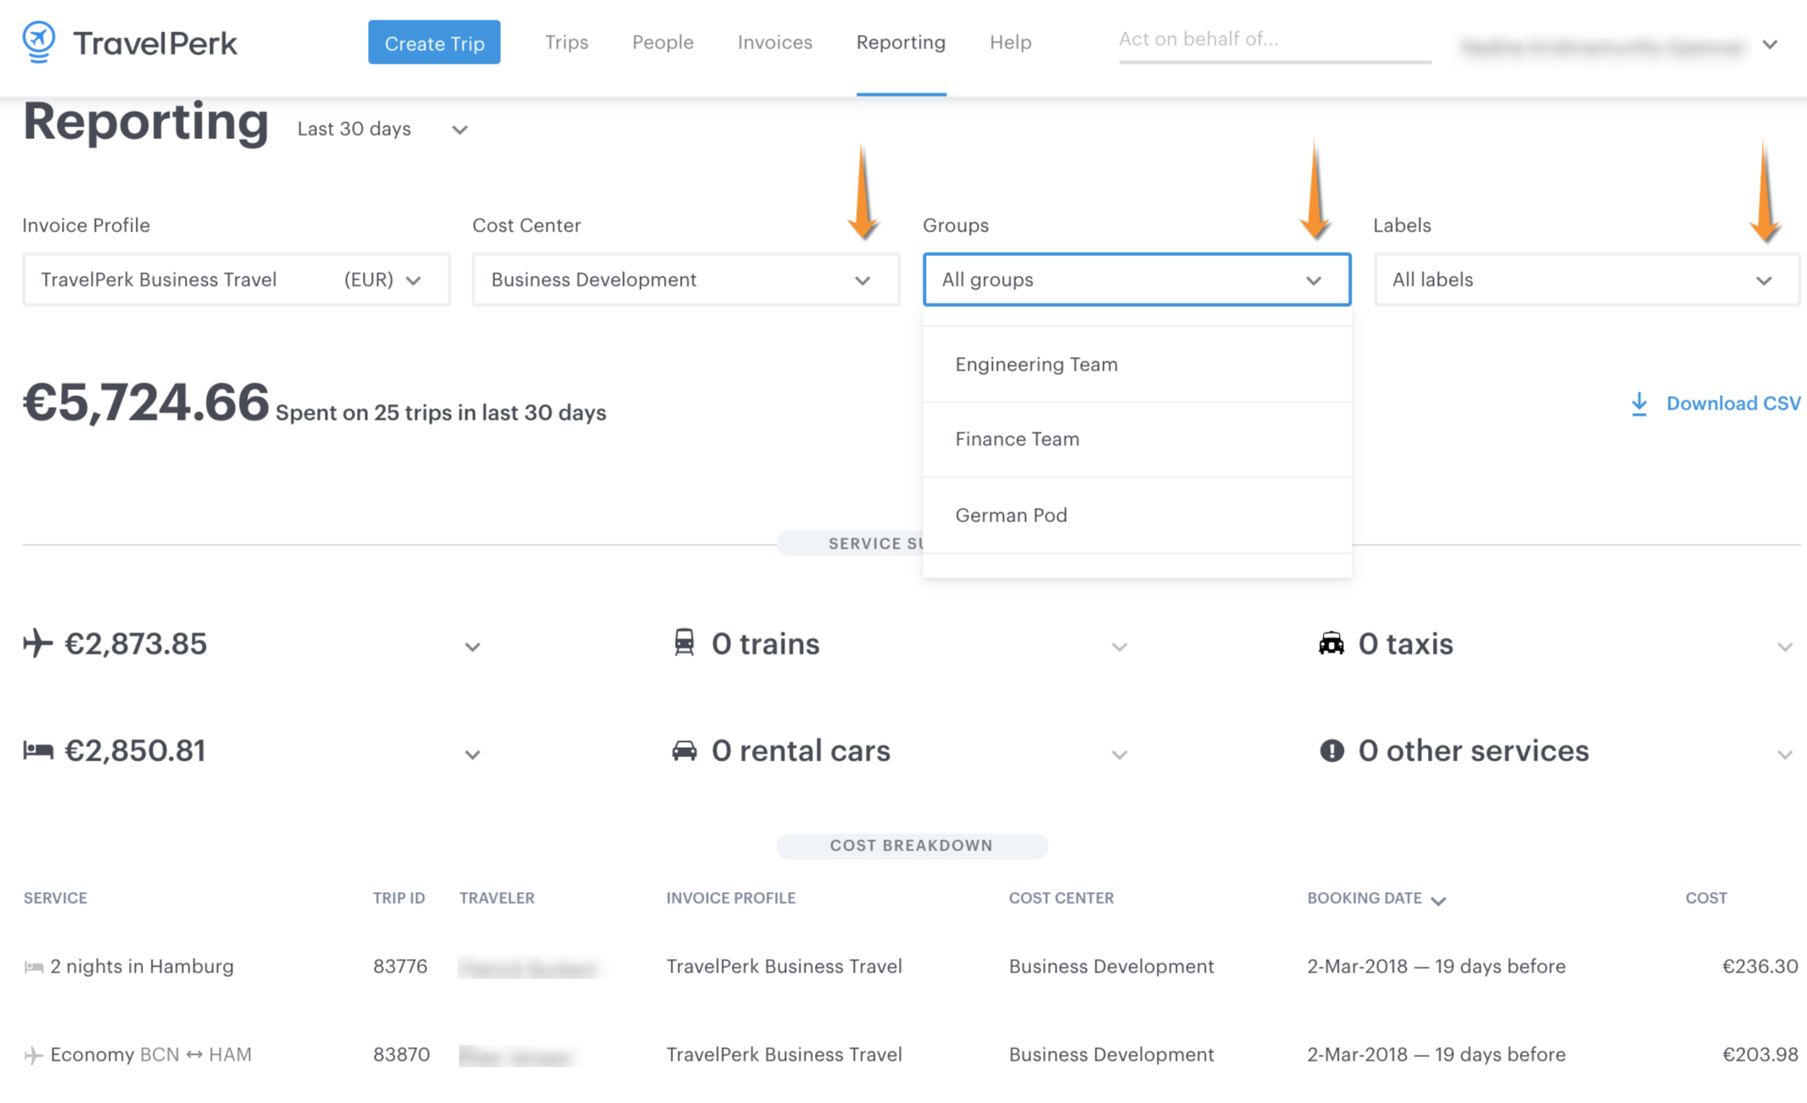Click the Traveler column header

(x=497, y=898)
